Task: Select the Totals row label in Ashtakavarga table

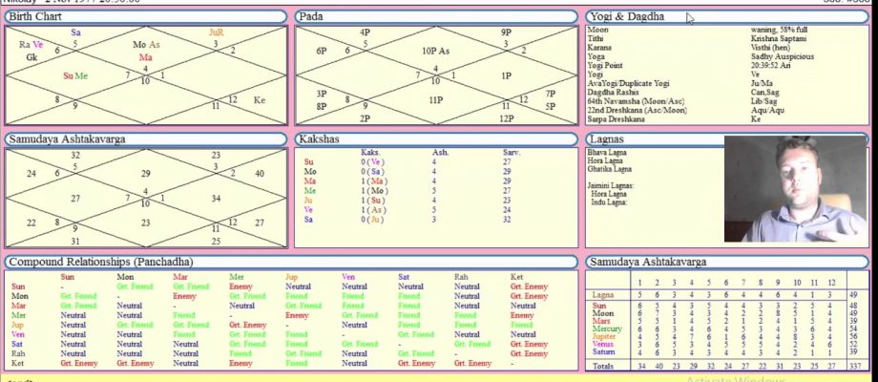Action: pyautogui.click(x=603, y=366)
